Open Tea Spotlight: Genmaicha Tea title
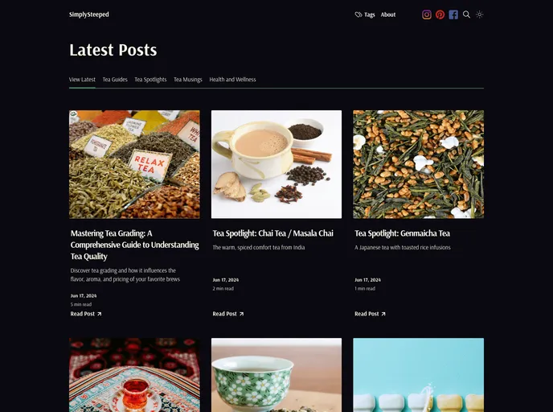This screenshot has width=553, height=412. pos(402,233)
